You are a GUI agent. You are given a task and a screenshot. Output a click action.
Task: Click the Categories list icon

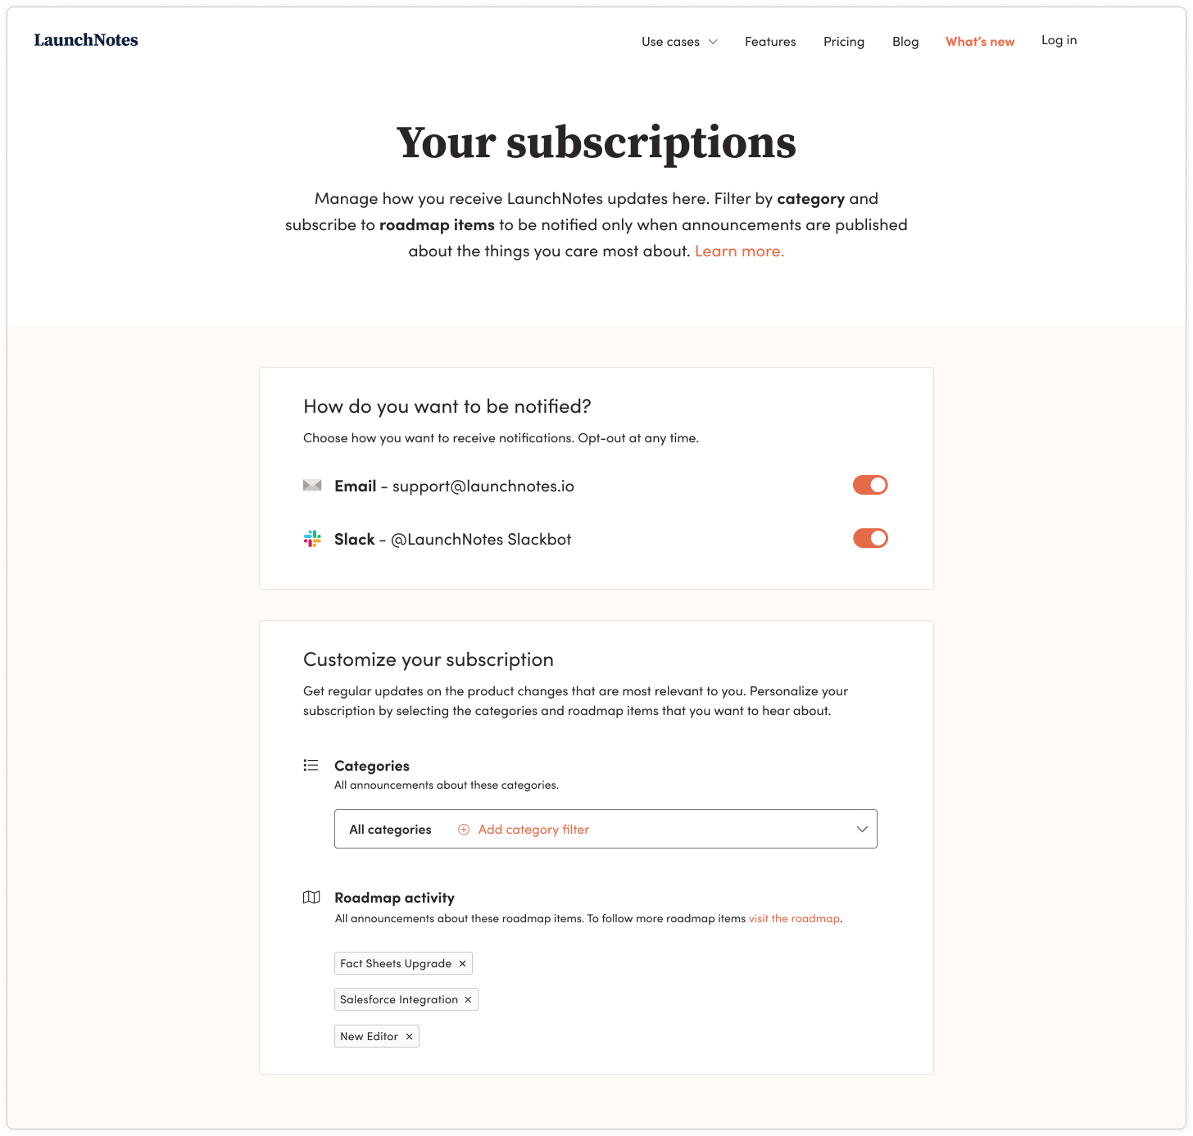tap(311, 765)
